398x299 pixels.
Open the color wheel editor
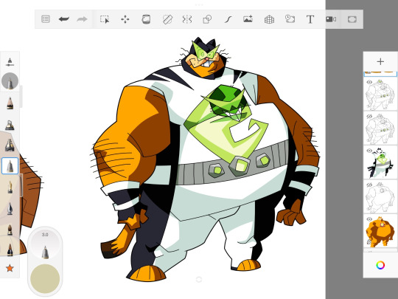(380, 265)
